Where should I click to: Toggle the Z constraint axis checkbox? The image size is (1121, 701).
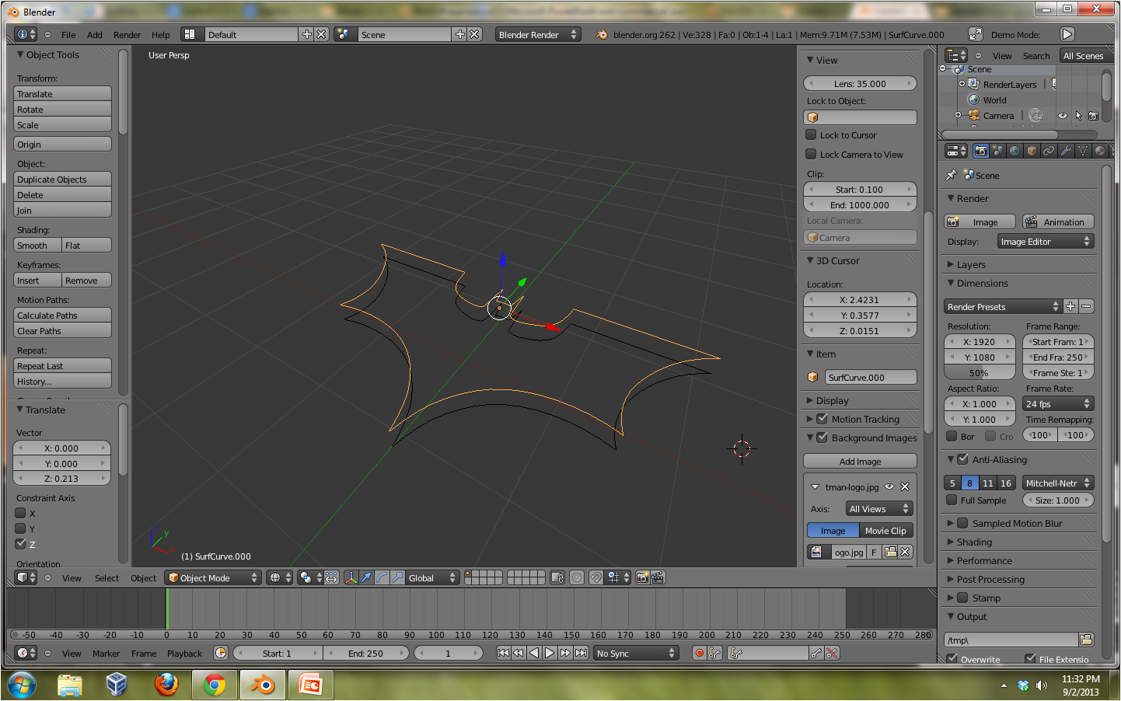[21, 544]
